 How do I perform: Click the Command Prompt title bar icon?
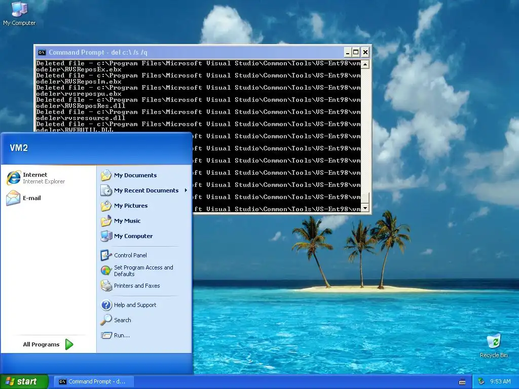click(x=42, y=52)
